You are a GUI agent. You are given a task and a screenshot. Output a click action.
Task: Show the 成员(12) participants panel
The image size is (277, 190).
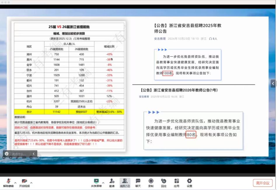click(125, 183)
